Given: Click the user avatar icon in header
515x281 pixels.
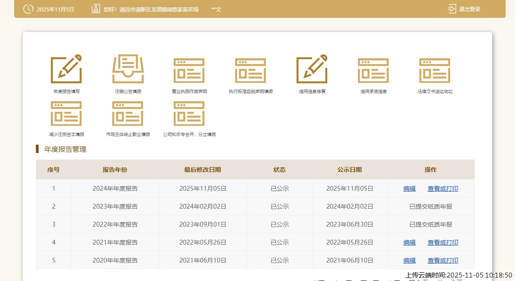Looking at the screenshot, I should [96, 9].
